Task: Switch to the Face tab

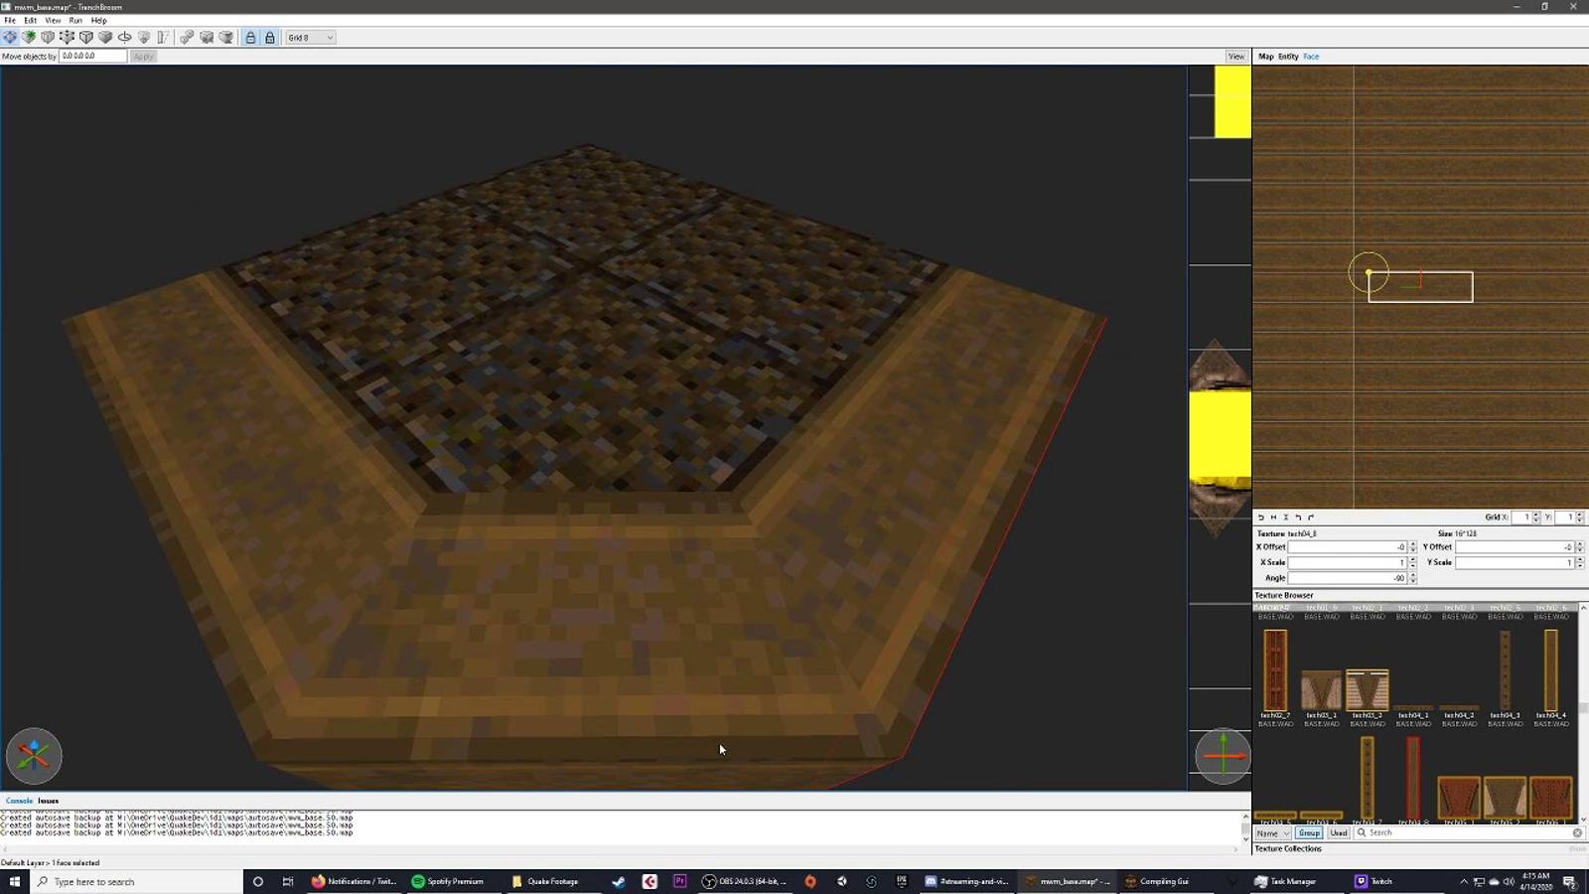Action: point(1311,57)
